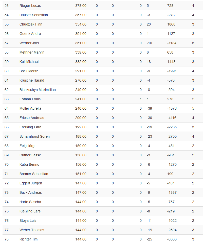Open Chudzik Finn's entry at rank 55
This screenshot has width=203, height=243.
click(31, 24)
